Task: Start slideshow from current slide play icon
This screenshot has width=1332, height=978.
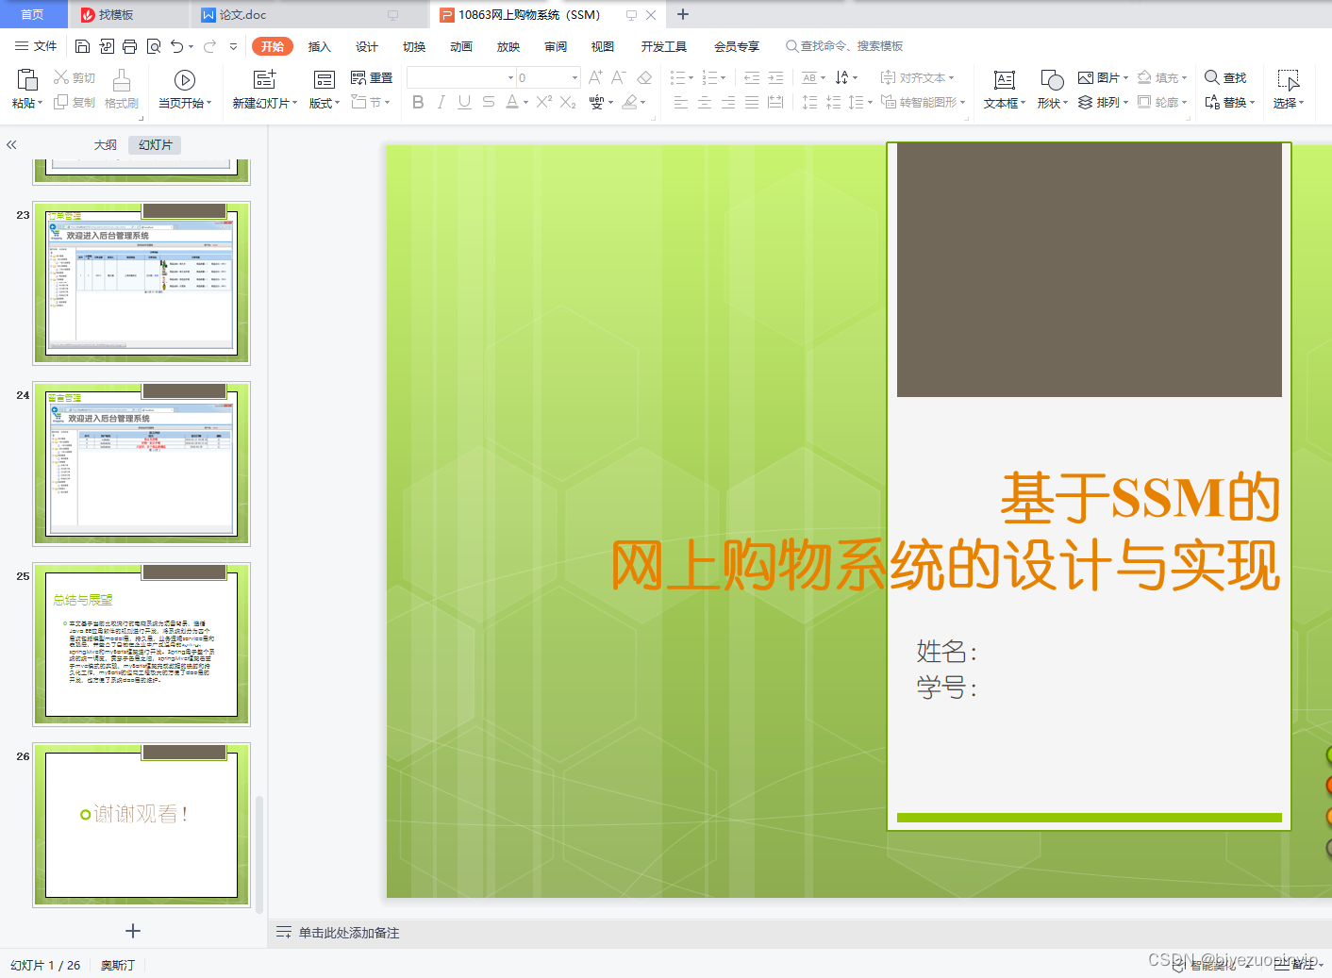Action: [185, 80]
